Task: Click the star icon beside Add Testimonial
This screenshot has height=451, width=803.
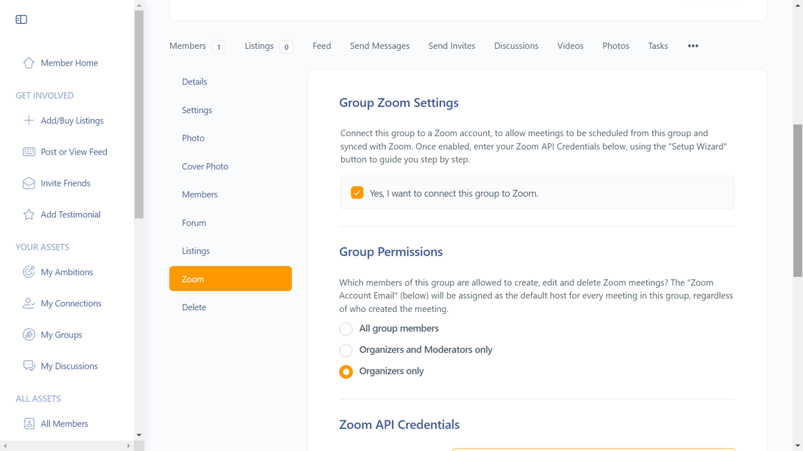Action: click(29, 214)
